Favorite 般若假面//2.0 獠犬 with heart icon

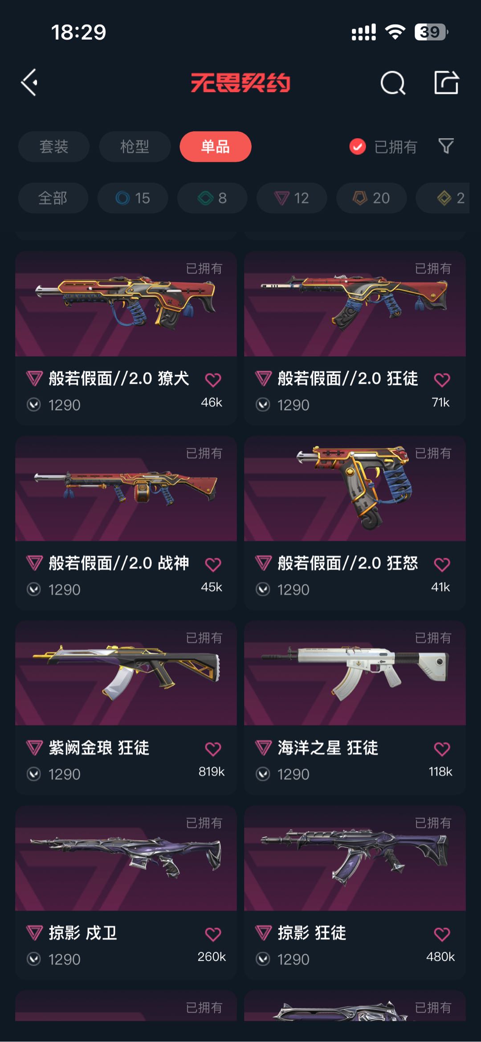213,380
